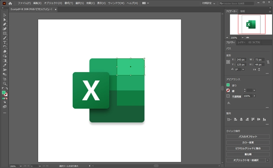
Task: Click the fx effects icon
Action: click(229, 103)
